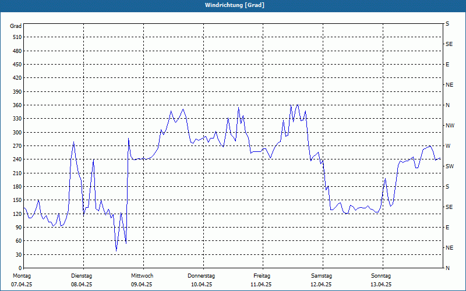466x291 pixels.
Task: Click the 0 value on the left axis
Action: (x=20, y=268)
